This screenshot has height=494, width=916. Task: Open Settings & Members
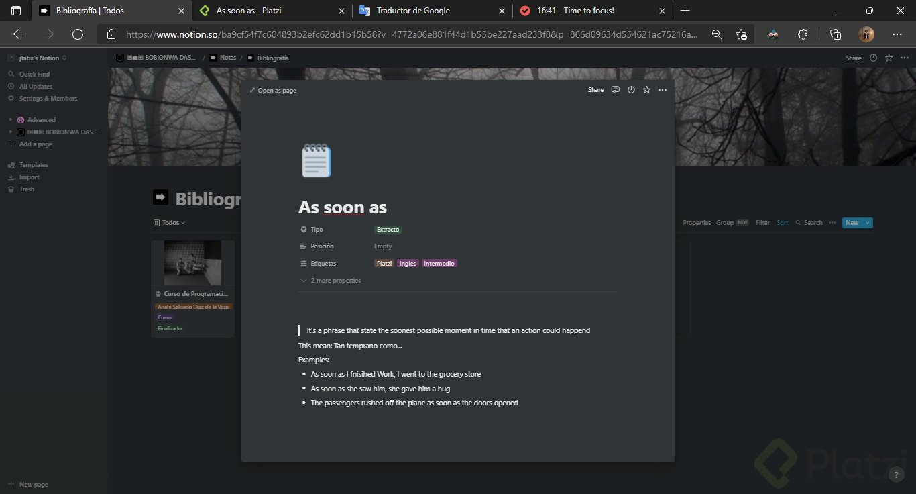tap(48, 99)
